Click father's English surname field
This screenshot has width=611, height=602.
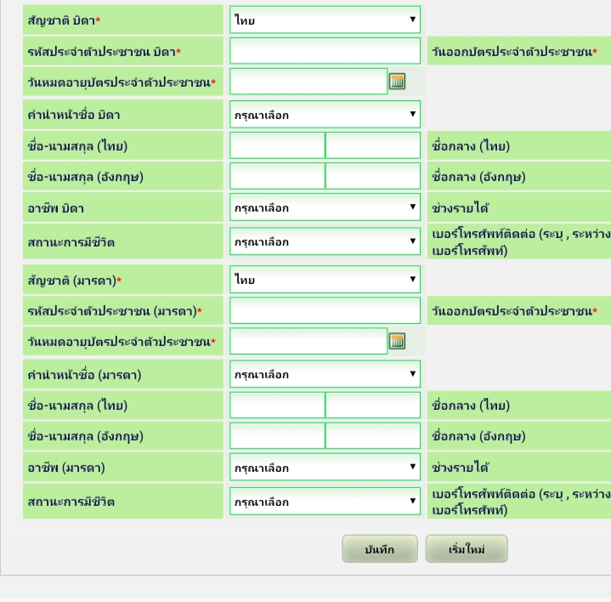pyautogui.click(x=372, y=177)
